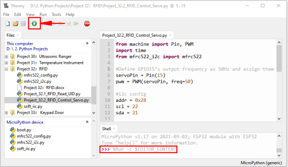
Task: Open mfrc522_i2c.py on MicroPython device
Action: [31, 142]
